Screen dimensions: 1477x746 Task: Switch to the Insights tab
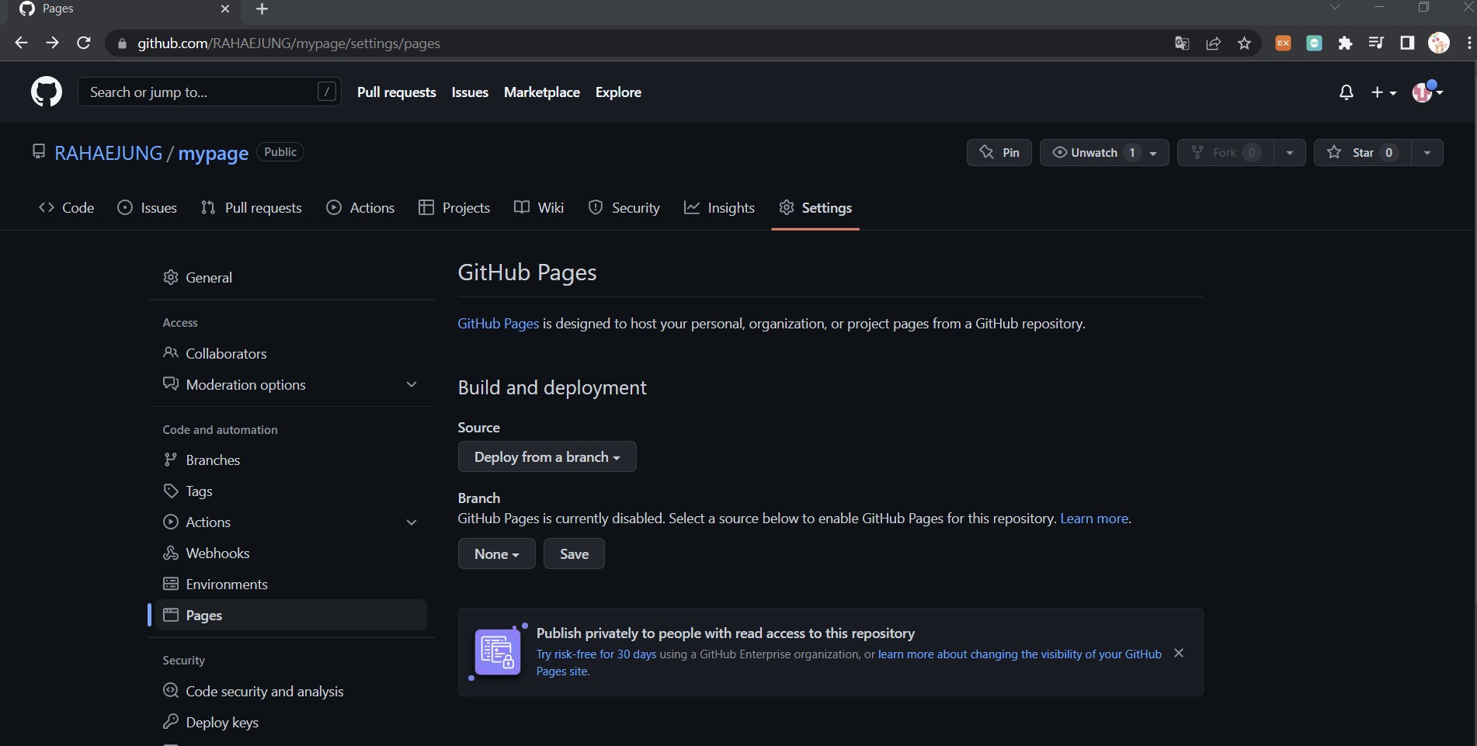719,208
